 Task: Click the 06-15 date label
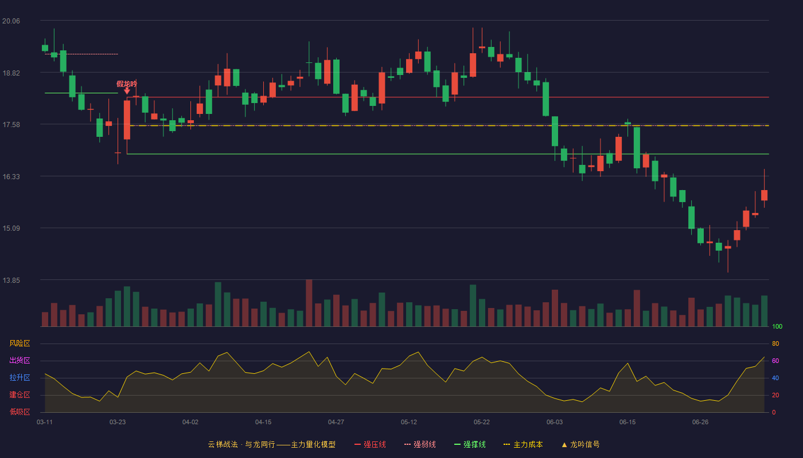click(x=627, y=422)
